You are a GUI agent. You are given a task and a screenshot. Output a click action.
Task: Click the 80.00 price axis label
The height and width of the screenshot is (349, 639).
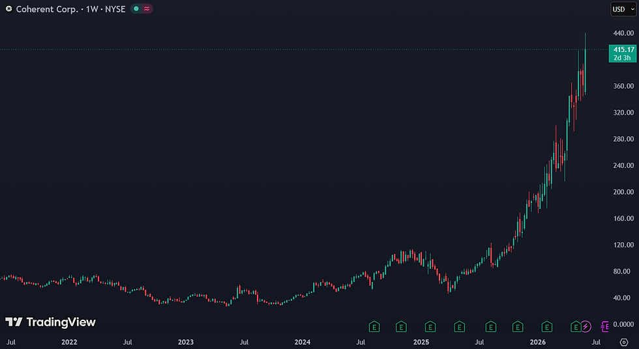pos(622,272)
